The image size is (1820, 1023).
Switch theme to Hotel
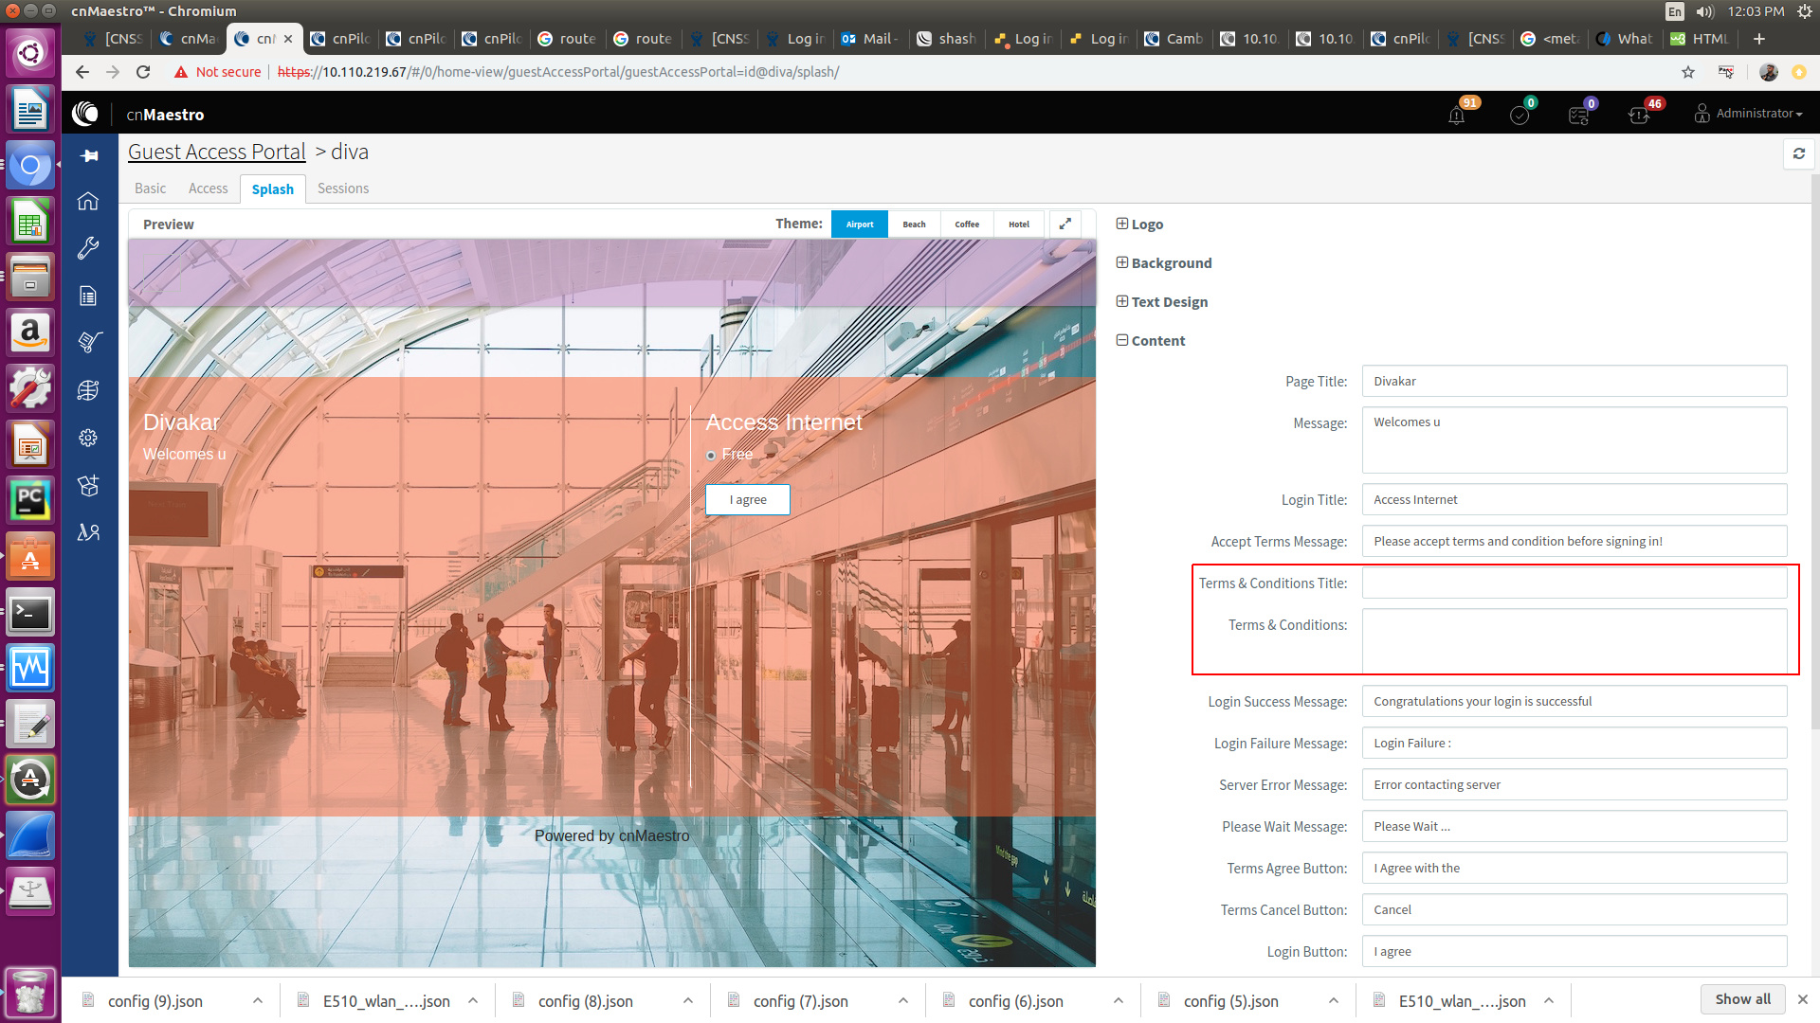coord(1019,224)
